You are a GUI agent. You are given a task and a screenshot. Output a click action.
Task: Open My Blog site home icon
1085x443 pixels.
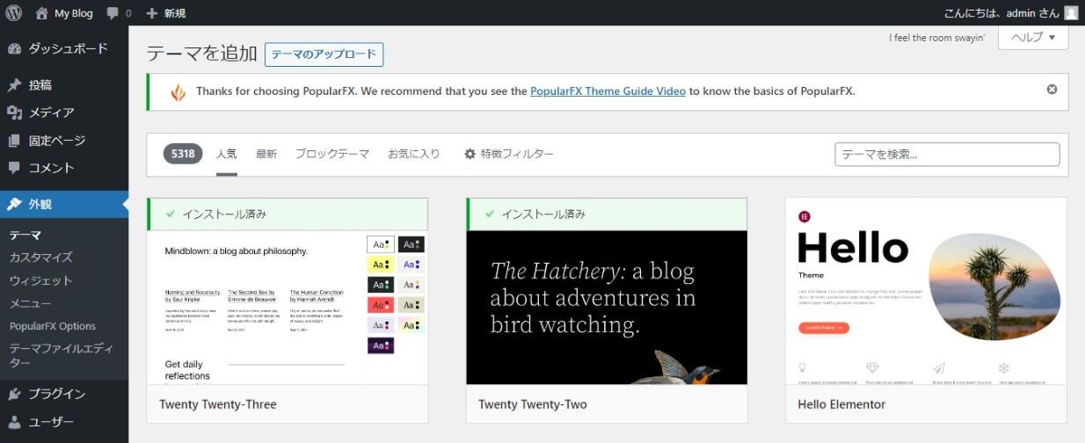pyautogui.click(x=42, y=13)
